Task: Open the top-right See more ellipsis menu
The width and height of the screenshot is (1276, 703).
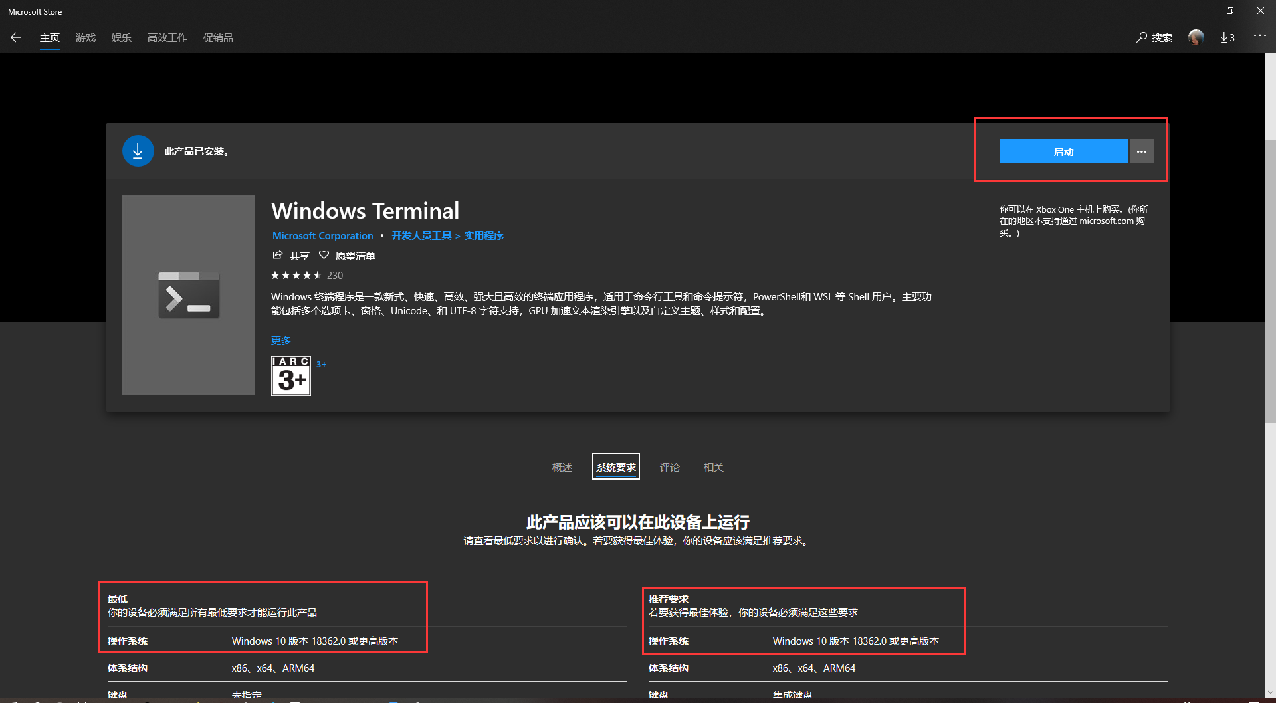Action: (x=1259, y=35)
